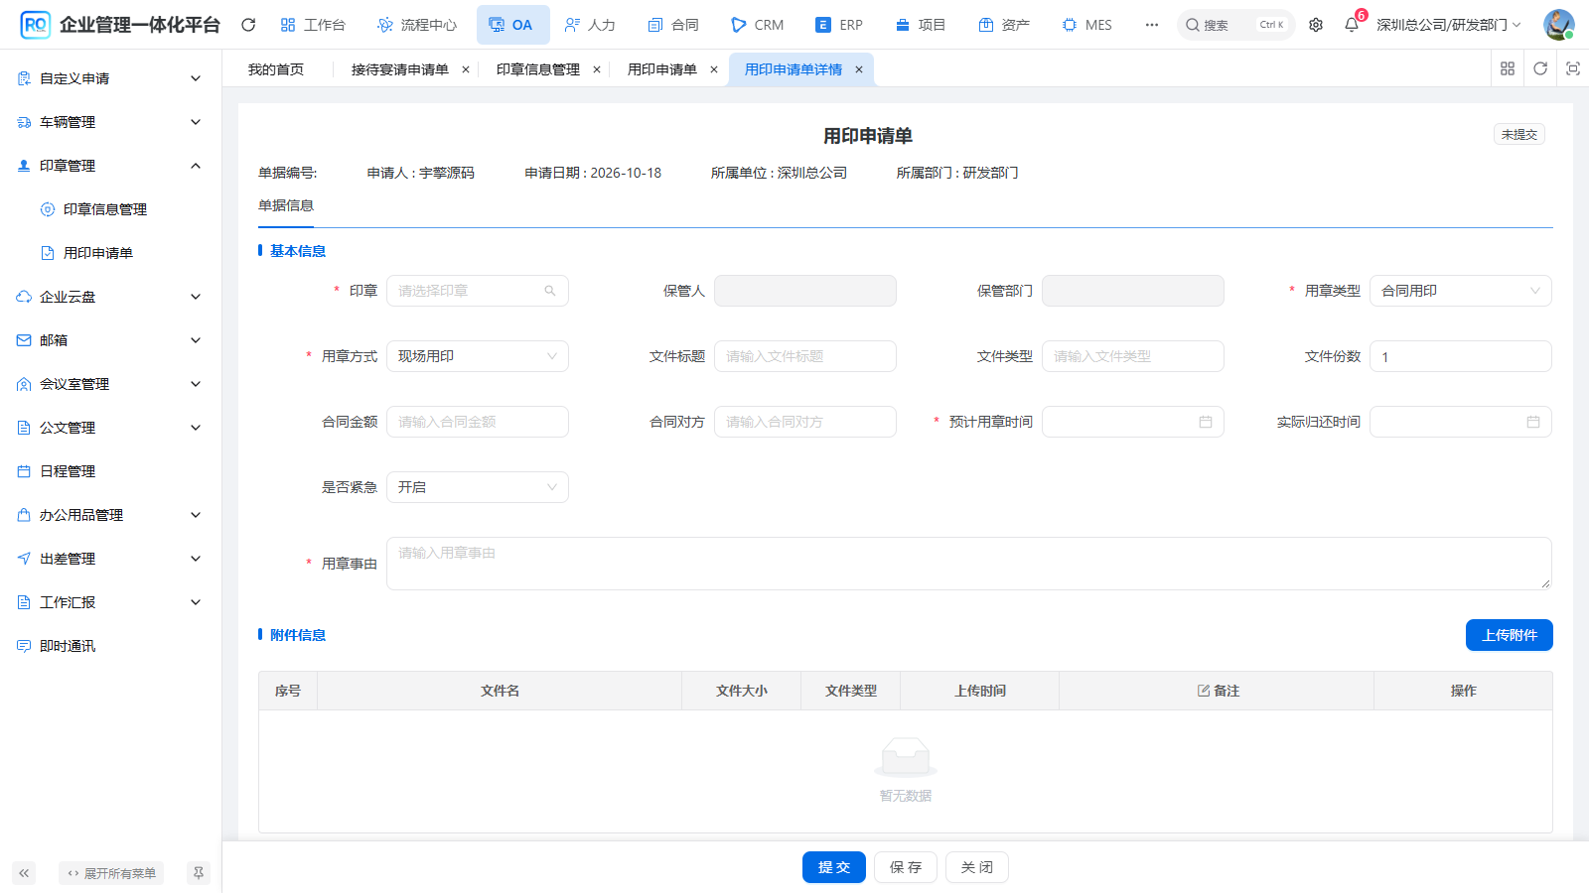
Task: Open 印章信息管理 in the sidebar
Action: click(105, 209)
